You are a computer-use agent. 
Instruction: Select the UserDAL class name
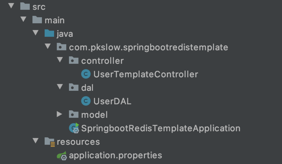[112, 101]
